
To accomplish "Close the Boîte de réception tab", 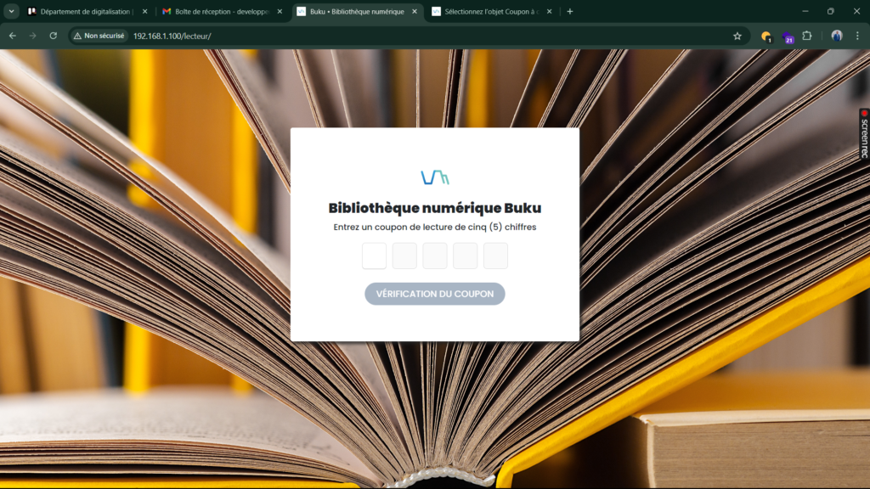I will coord(280,11).
